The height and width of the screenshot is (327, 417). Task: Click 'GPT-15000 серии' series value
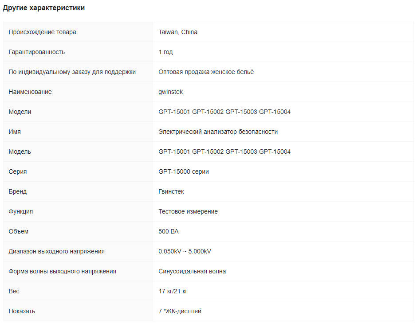click(184, 171)
